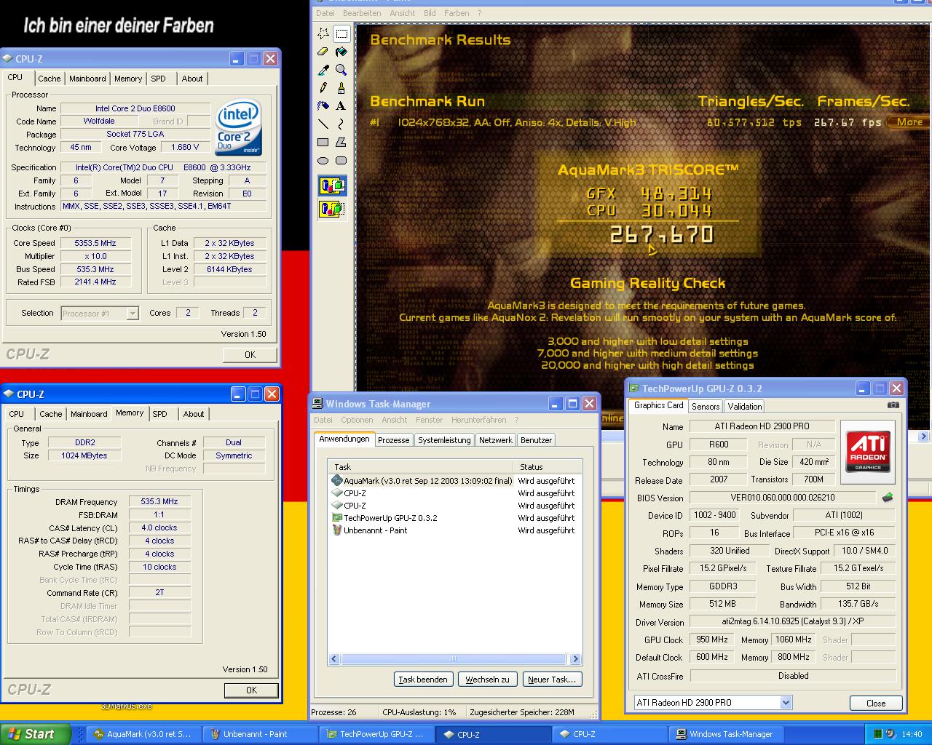Click the Intel Core 2 Duo logo
Image resolution: width=932 pixels, height=745 pixels.
[238, 129]
